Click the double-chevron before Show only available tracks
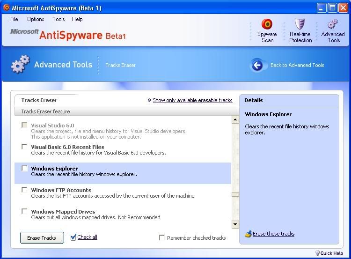This screenshot has width=351, height=259. tap(149, 100)
